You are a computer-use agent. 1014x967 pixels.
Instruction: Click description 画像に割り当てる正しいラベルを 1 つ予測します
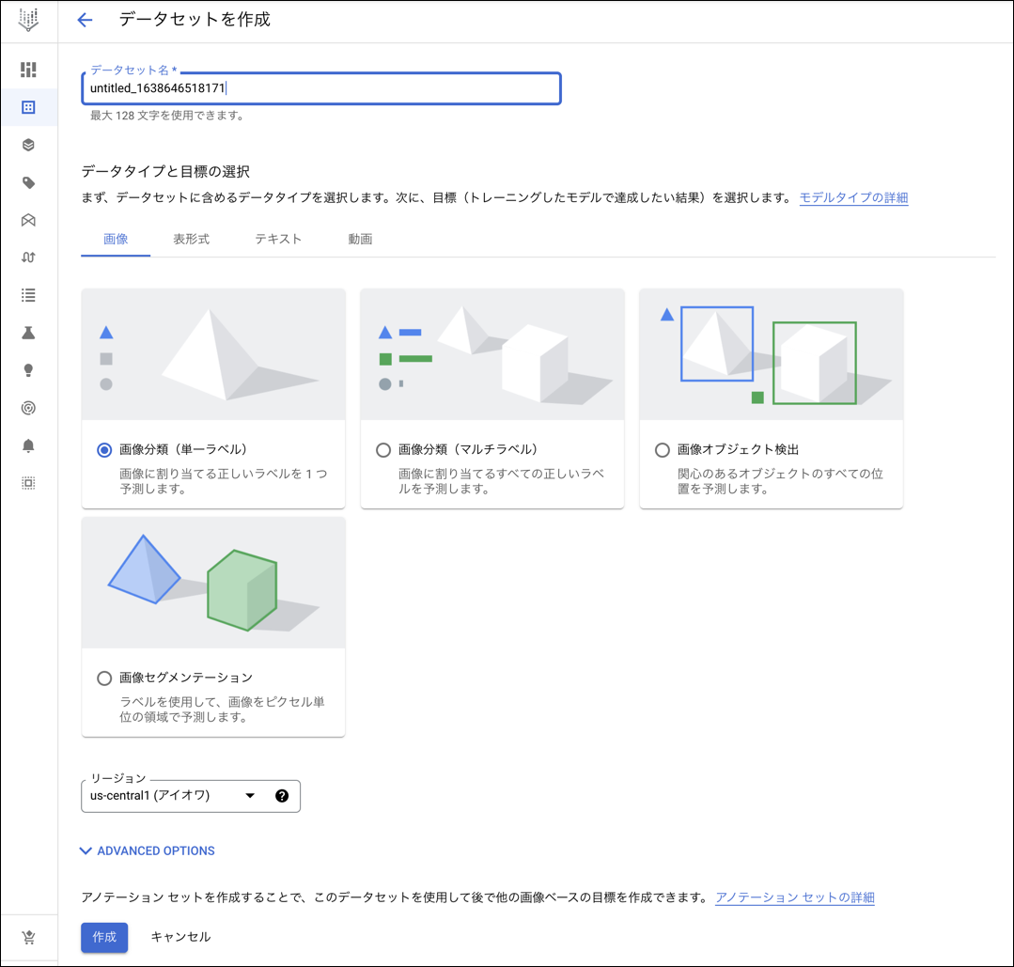224,482
